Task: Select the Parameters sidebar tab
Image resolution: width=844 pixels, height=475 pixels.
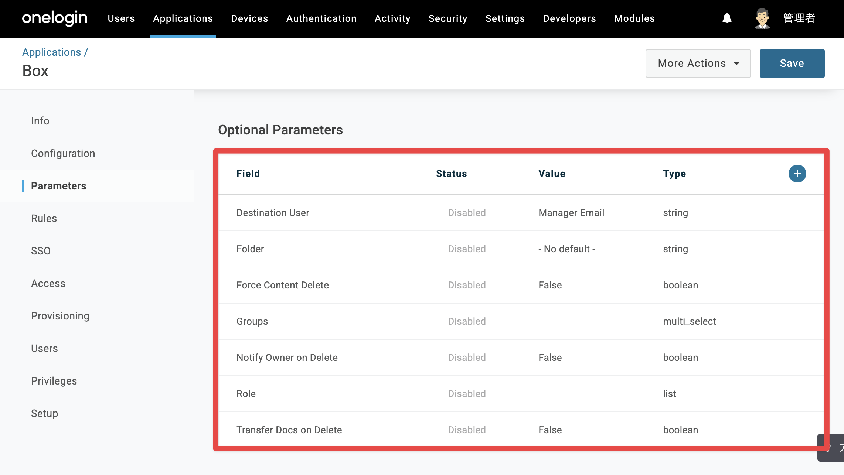Action: (59, 186)
